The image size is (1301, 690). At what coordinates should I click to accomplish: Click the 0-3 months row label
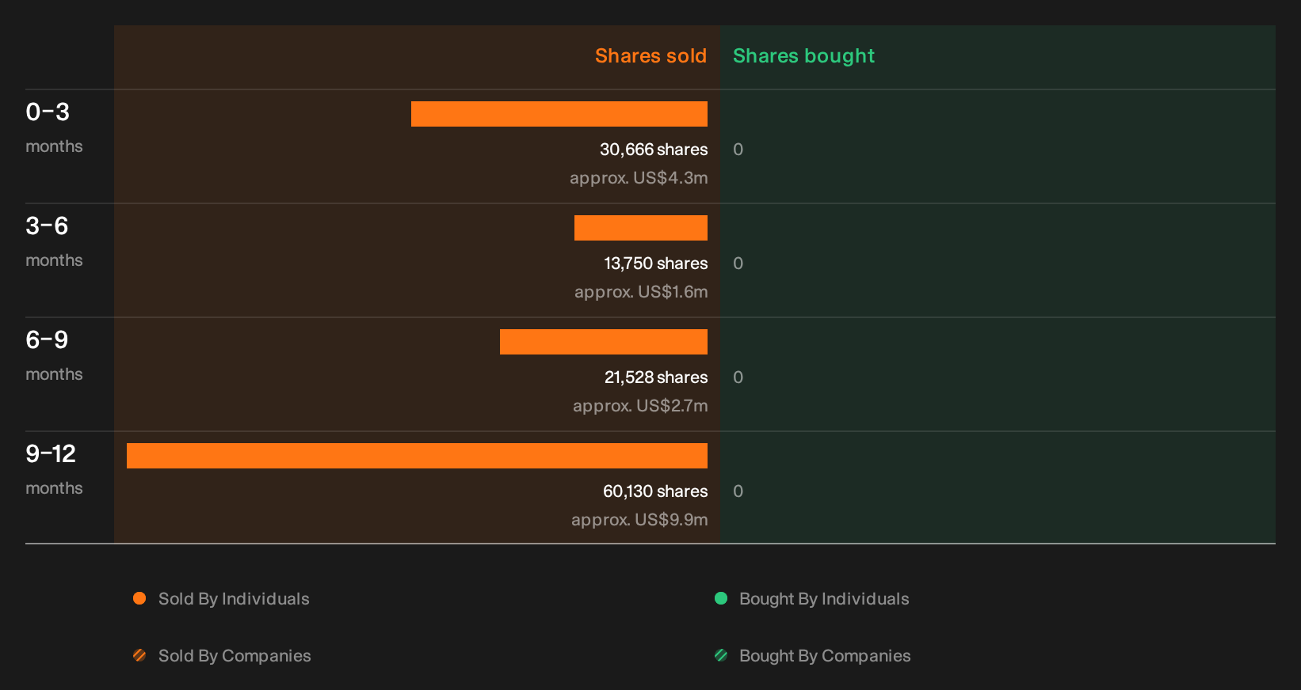[54, 127]
